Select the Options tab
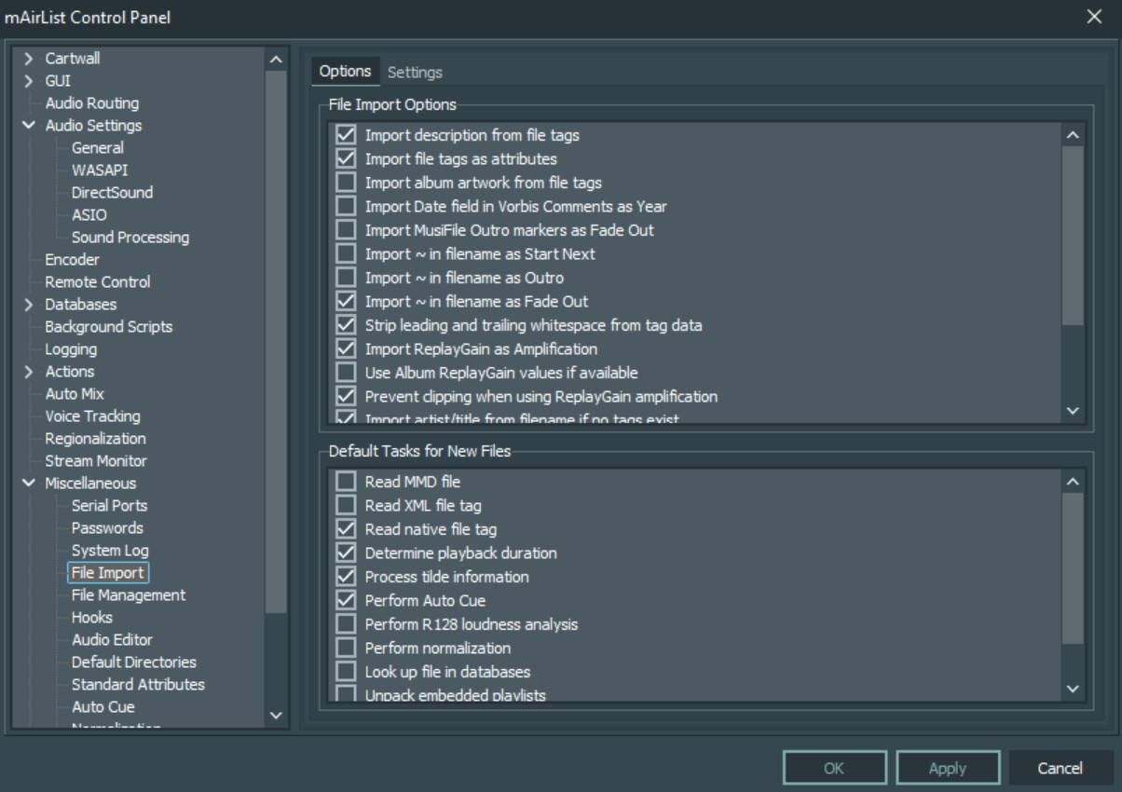1122x792 pixels. pos(345,72)
